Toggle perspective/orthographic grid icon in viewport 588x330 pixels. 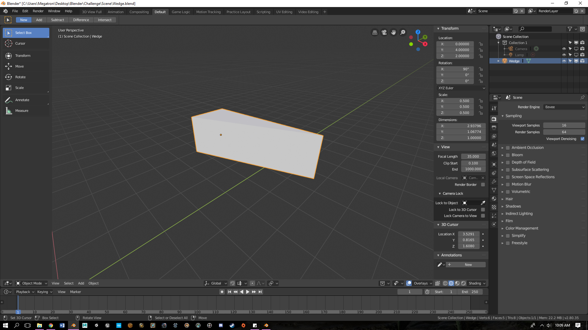[x=375, y=32]
